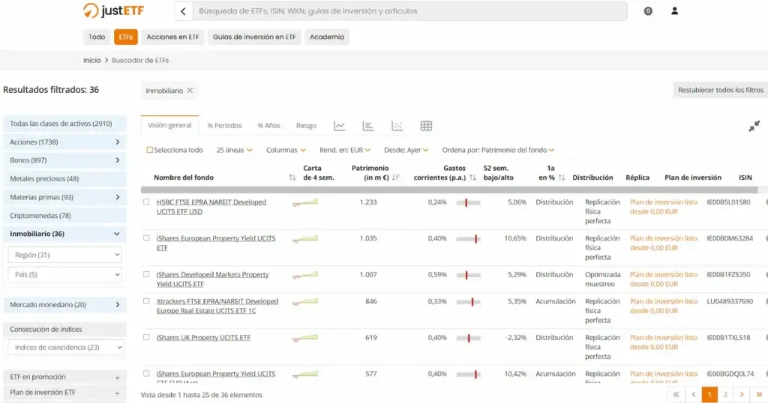The image size is (768, 403).
Task: Go to previous page arrow
Action: (x=693, y=395)
